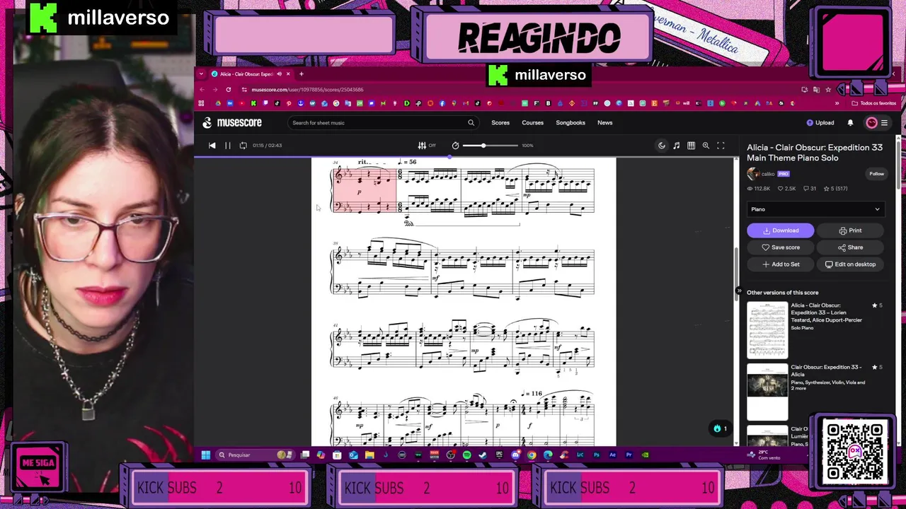Viewport: 906px width, 509px height.
Task: Open the Songbooks menu
Action: coord(570,122)
